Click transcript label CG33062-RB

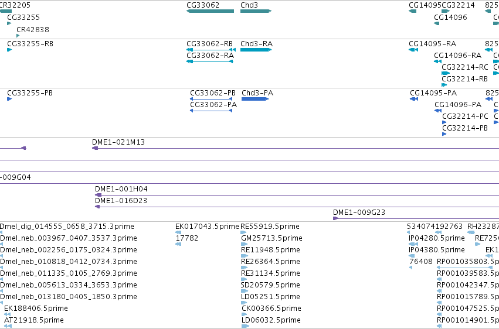tap(210, 43)
